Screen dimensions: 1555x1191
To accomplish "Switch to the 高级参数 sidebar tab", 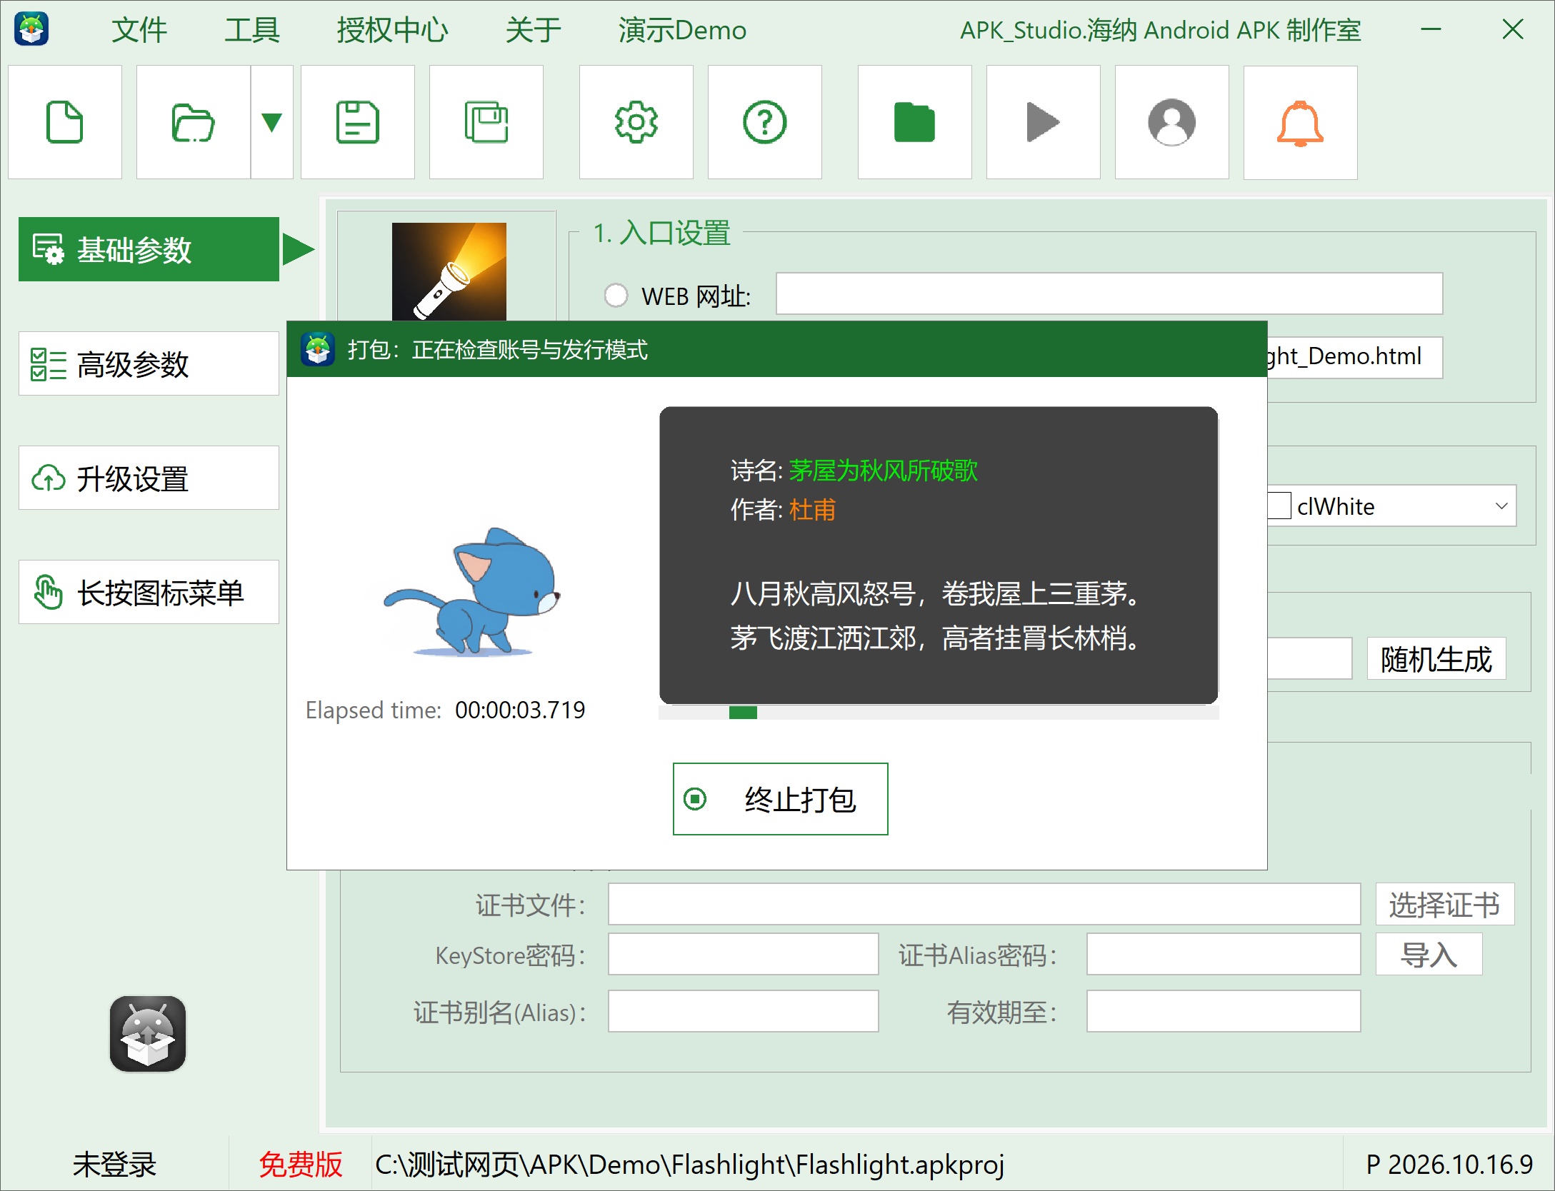I will 149,363.
